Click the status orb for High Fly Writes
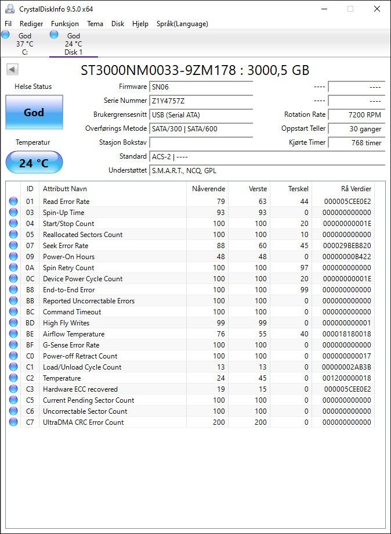391x534 pixels. tap(13, 322)
